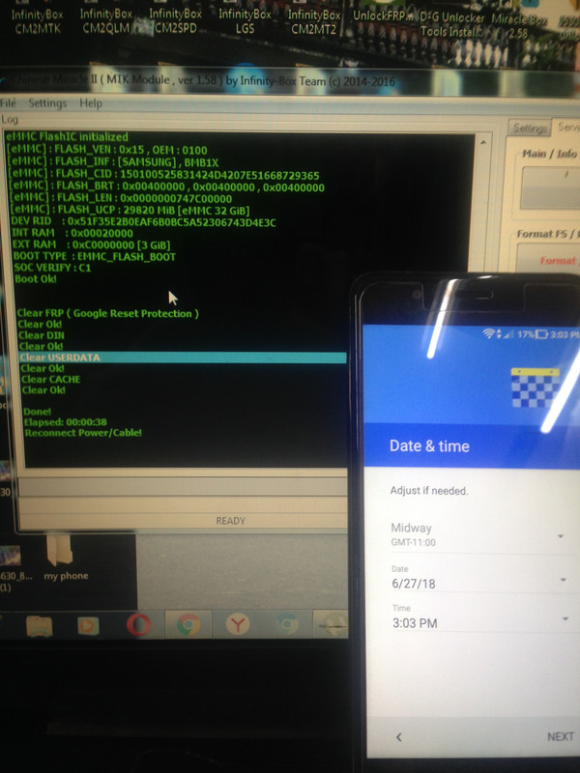
Task: Select the "Clear FRP ( Google Reset Protection )" line
Action: pos(107,313)
